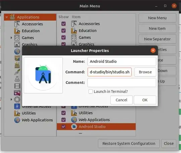Confirm with the OK button
181x153 pixels.
coord(145,100)
